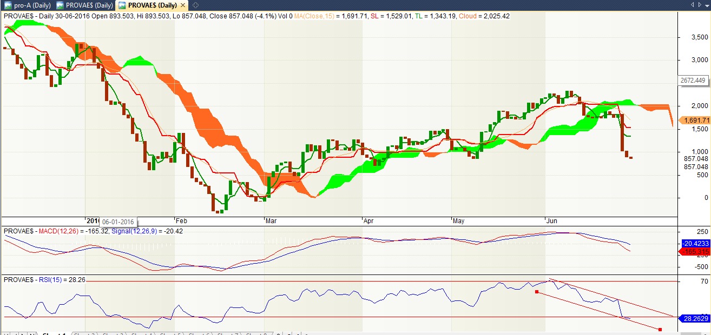Image resolution: width=711 pixels, height=335 pixels.
Task: Switch to the pro-A (Daily) tab
Action: click(32, 5)
